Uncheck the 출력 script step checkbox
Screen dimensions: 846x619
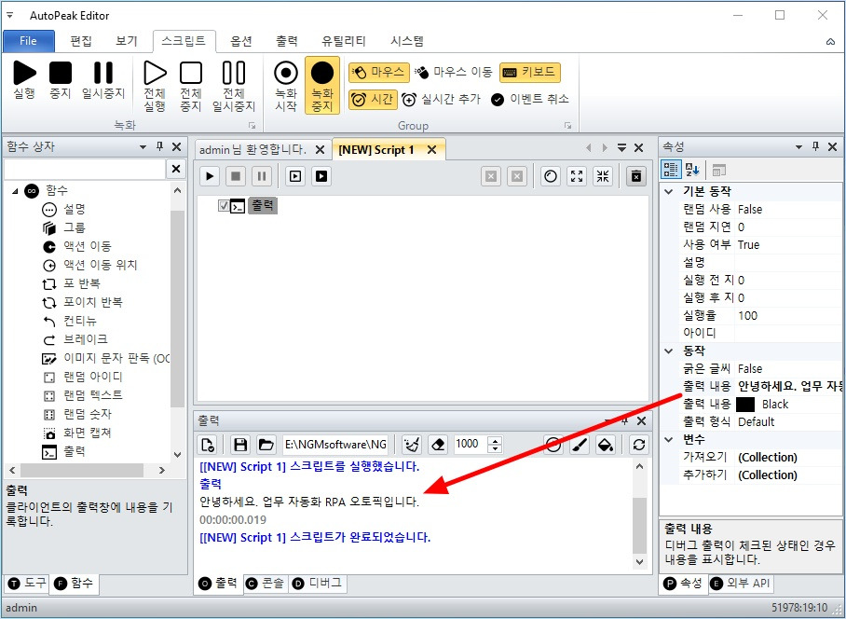tap(224, 205)
